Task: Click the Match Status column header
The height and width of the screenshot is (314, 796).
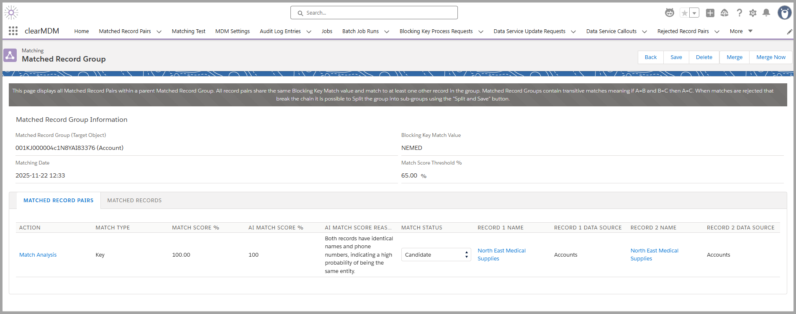Action: pyautogui.click(x=421, y=228)
